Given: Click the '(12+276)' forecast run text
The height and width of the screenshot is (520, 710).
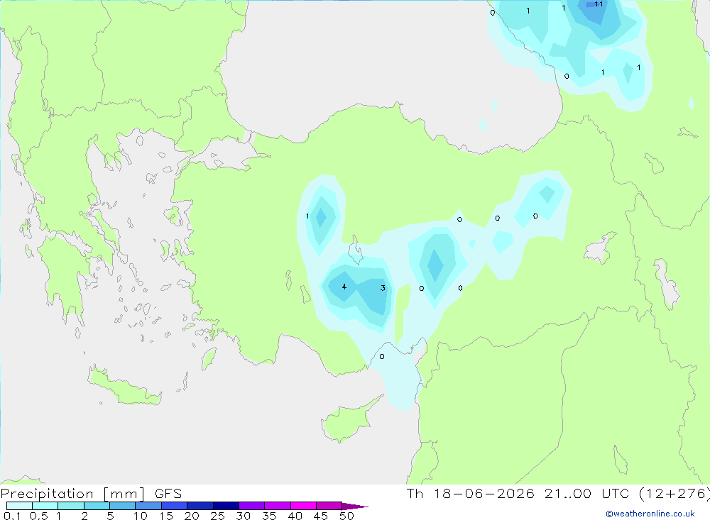Looking at the screenshot, I should pyautogui.click(x=674, y=494).
